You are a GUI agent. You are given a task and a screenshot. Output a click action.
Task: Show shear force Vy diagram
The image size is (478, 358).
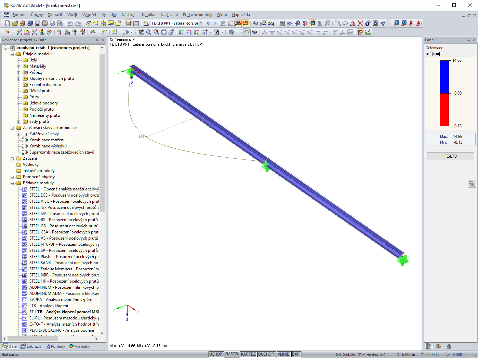[x=280, y=32]
